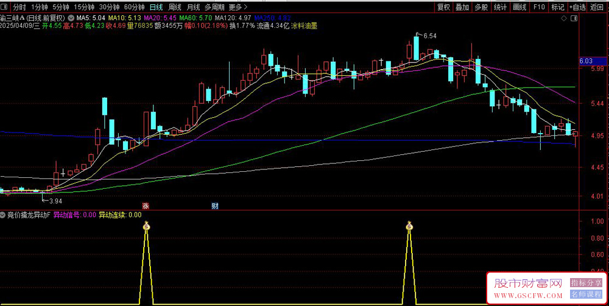Expand the 更多 period options
This screenshot has height=306, width=609.
[x=238, y=7]
